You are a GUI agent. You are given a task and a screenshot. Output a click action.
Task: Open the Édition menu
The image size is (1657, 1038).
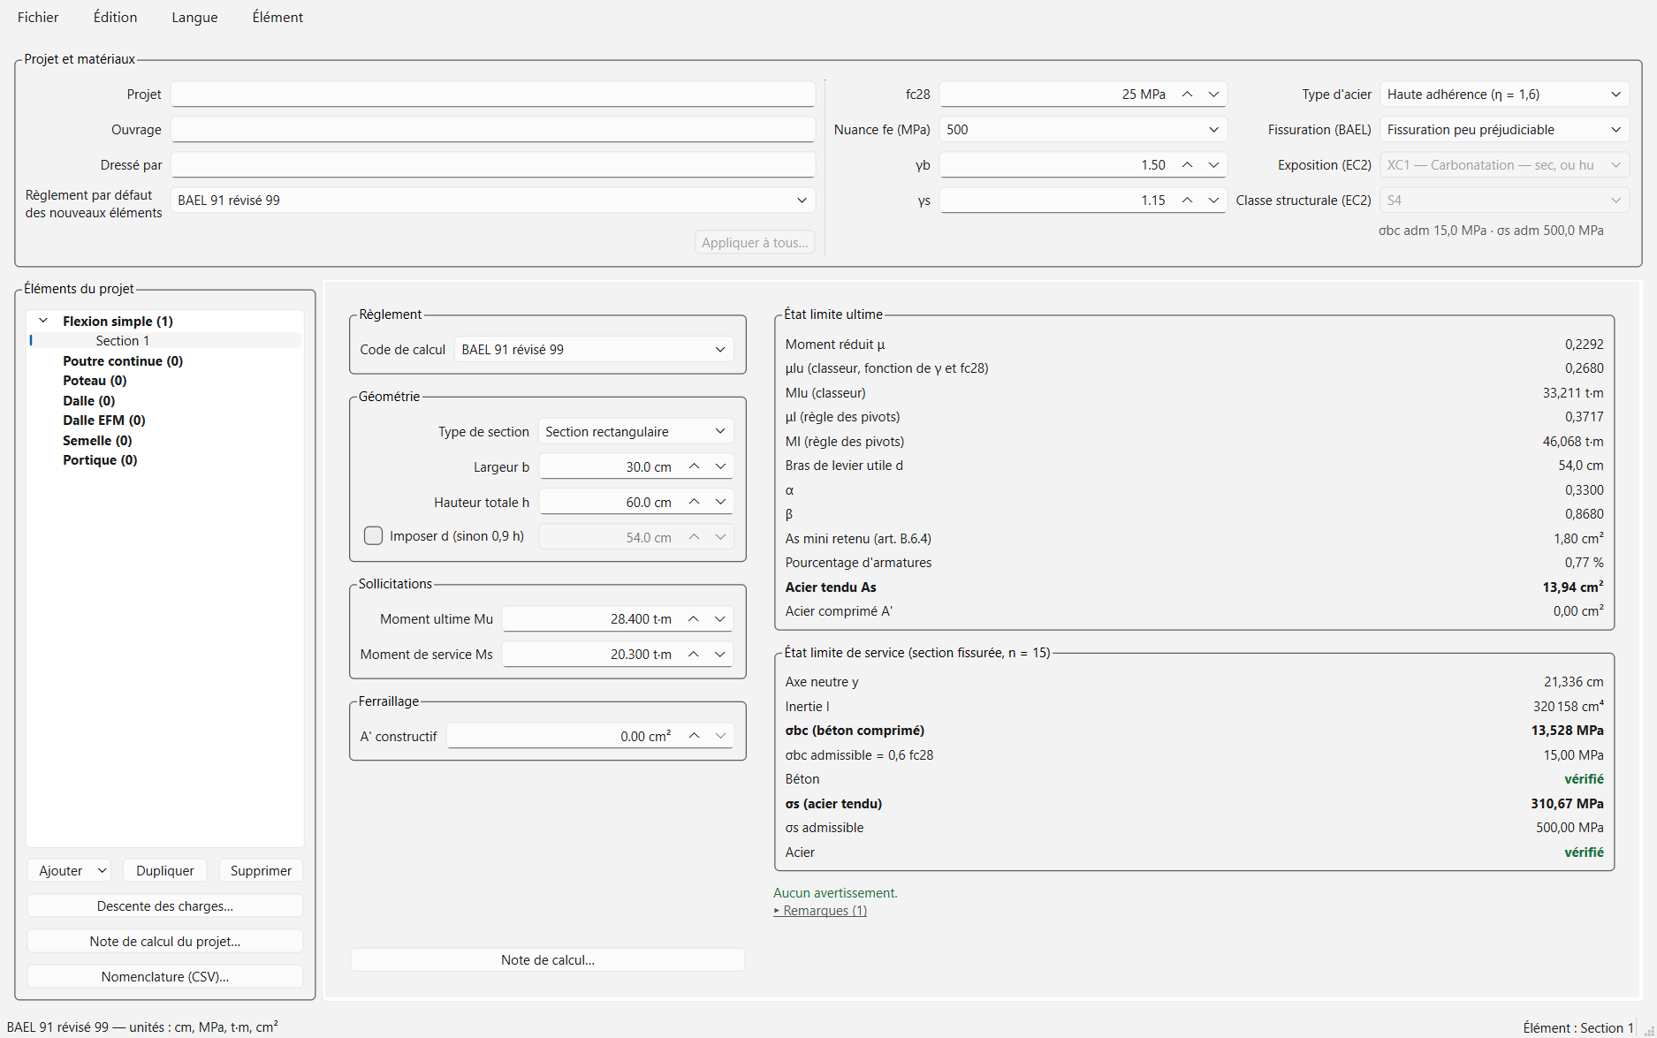pyautogui.click(x=116, y=18)
